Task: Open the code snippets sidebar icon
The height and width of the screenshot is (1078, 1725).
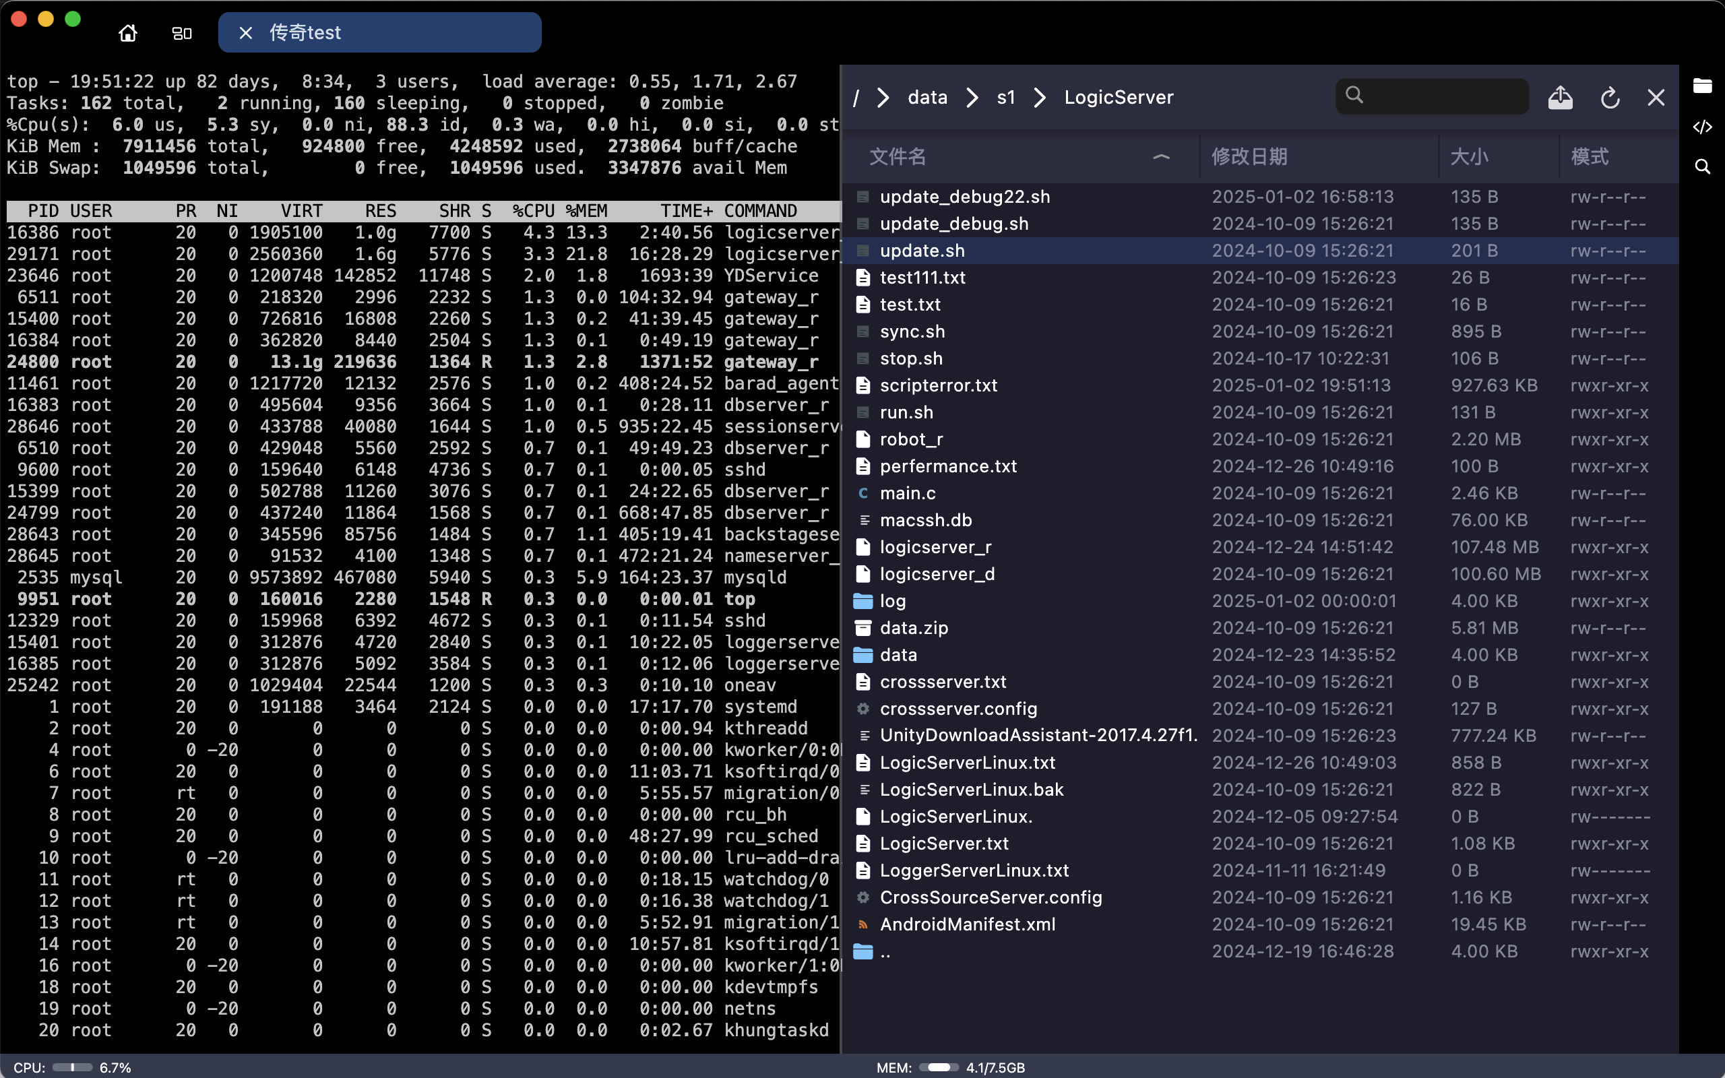Action: click(x=1702, y=127)
